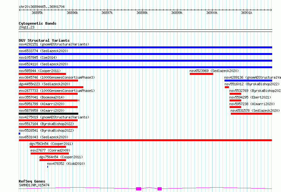Click the black bar under nsv5879959

(x=48, y=114)
